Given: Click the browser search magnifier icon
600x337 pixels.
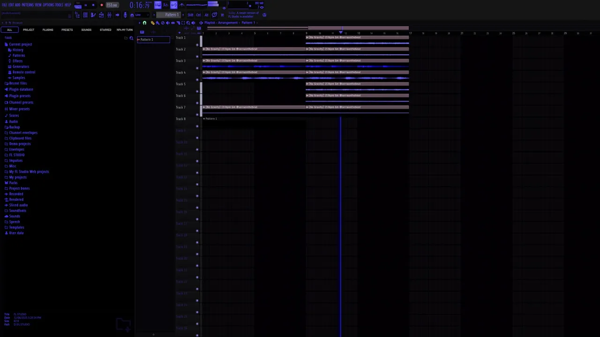Looking at the screenshot, I should (131, 38).
